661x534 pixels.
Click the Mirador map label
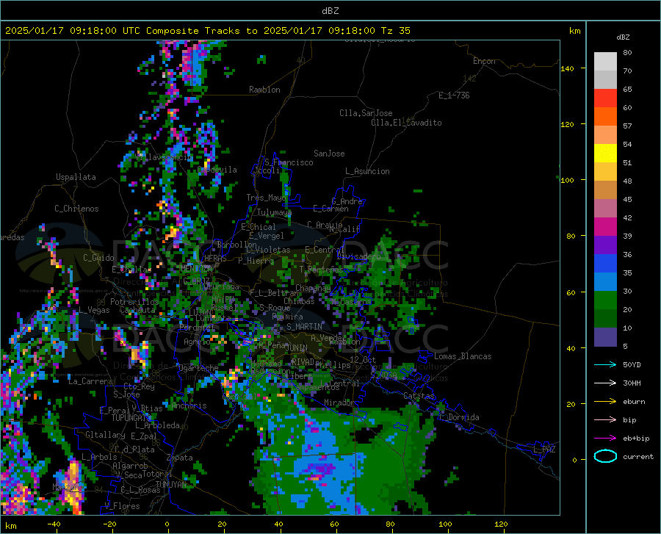point(339,403)
